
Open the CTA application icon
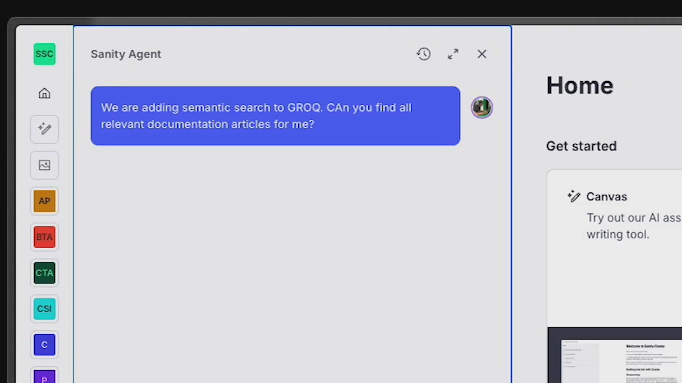coord(44,273)
